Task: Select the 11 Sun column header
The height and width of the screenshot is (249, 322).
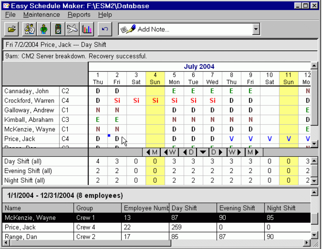Action: click(x=289, y=79)
